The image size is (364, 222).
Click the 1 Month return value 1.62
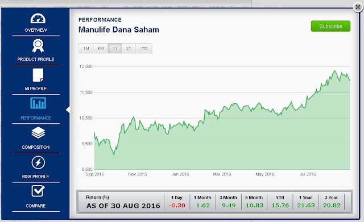(x=203, y=206)
